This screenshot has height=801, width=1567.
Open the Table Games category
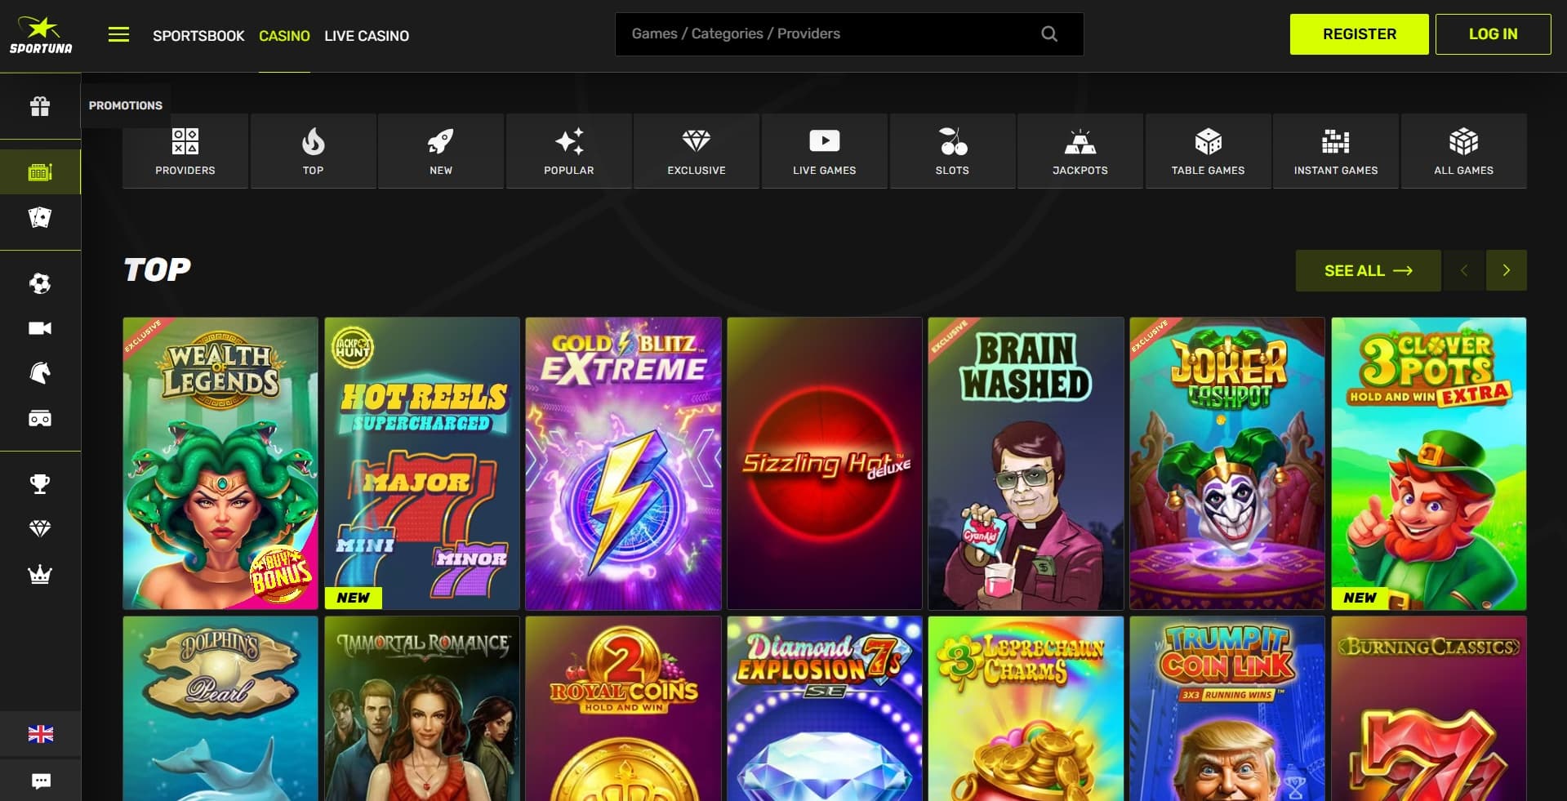pos(1208,151)
